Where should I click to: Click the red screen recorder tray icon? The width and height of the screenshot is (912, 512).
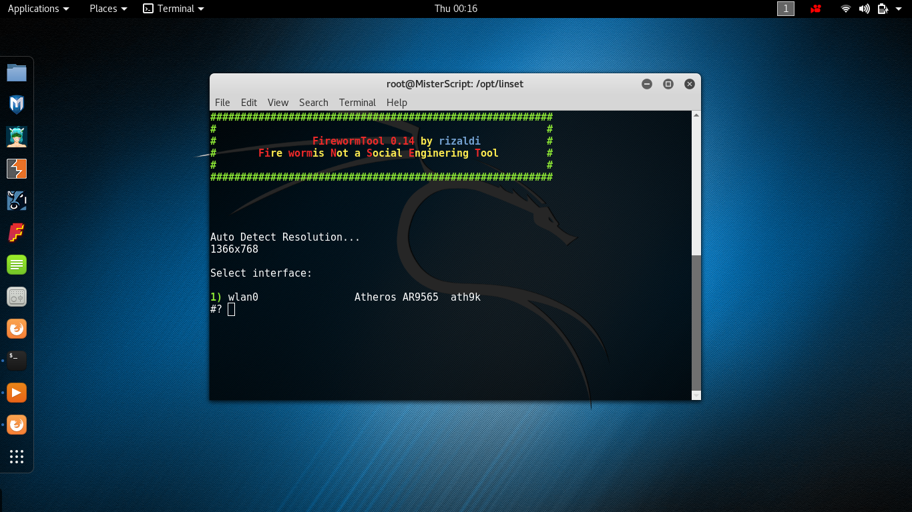(815, 9)
